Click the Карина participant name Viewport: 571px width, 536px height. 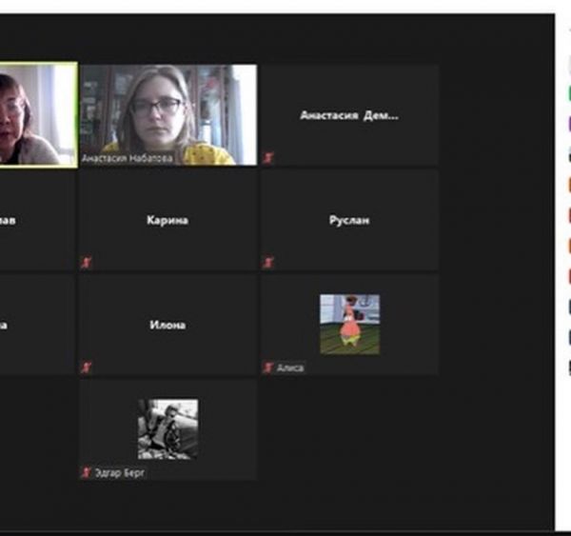pos(167,220)
